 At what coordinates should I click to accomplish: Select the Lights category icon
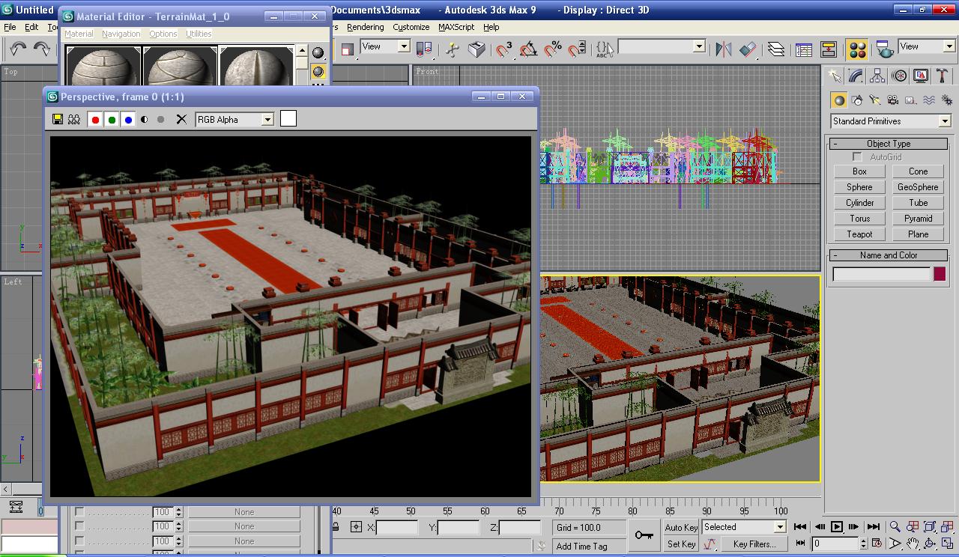[875, 100]
